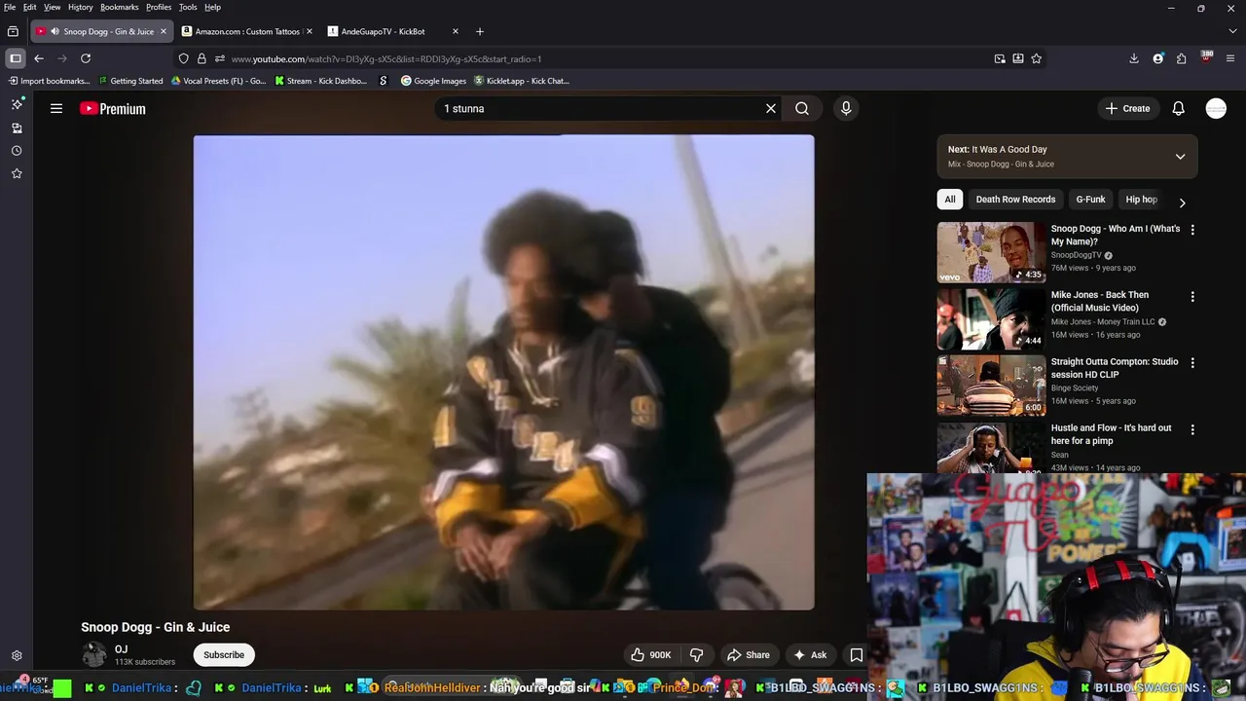1246x701 pixels.
Task: Open the YouTube hamburger guide menu
Action: [x=56, y=109]
